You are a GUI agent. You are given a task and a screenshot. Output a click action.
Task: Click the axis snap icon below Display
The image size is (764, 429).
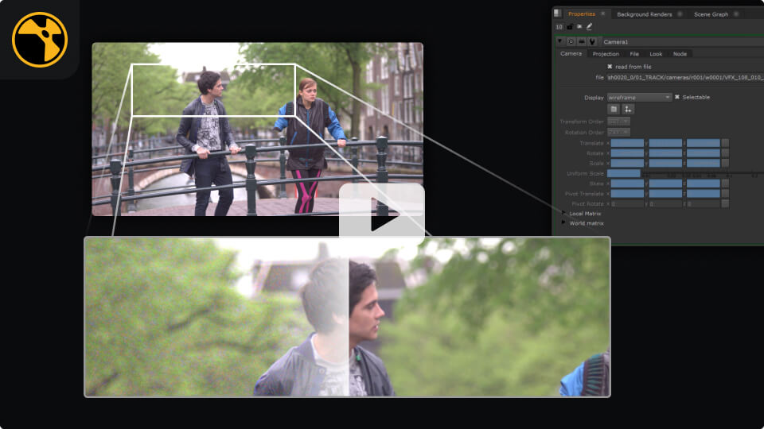628,109
